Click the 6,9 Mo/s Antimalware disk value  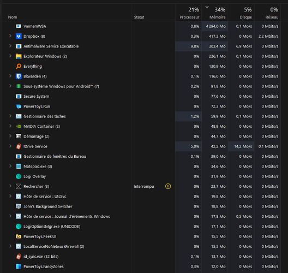244,46
